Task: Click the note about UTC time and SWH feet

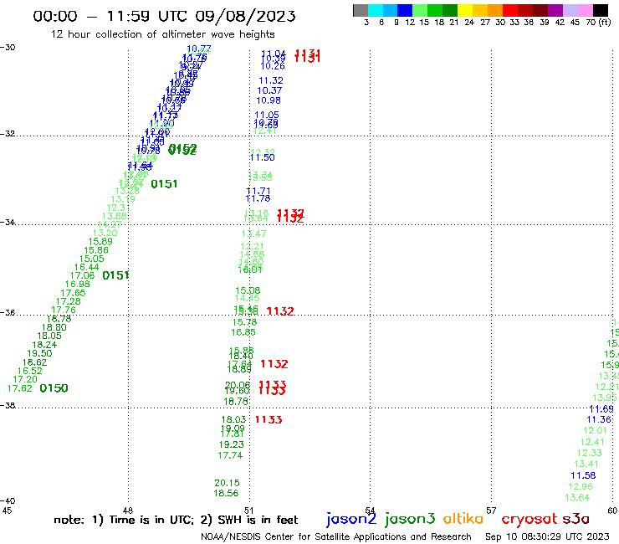Action: pos(176,520)
